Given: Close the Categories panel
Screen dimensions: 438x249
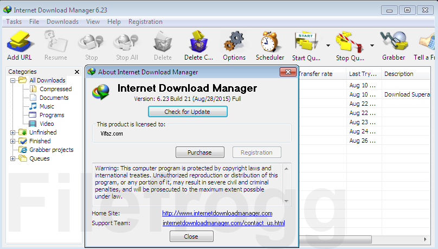Looking at the screenshot, I should point(77,72).
